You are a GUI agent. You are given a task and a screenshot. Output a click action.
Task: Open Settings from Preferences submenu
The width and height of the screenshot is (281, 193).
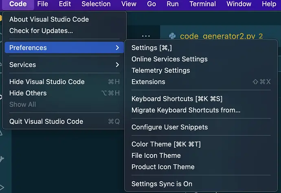click(201, 48)
